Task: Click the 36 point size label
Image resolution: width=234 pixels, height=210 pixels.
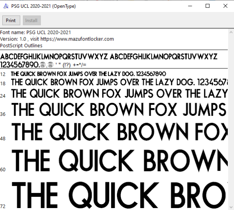Action: click(3, 114)
